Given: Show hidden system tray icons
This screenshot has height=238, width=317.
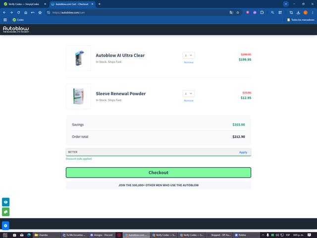Looking at the screenshot, I should (263, 235).
